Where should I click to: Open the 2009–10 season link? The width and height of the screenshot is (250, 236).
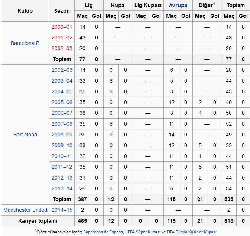click(x=62, y=145)
